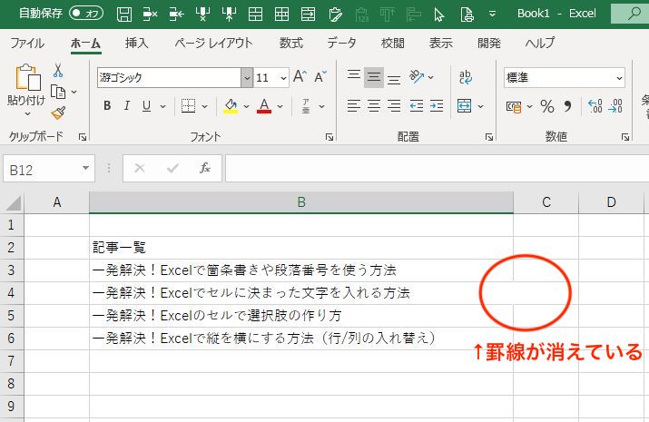Click the Save icon in quick access toolbar
The image size is (649, 422).
[124, 15]
